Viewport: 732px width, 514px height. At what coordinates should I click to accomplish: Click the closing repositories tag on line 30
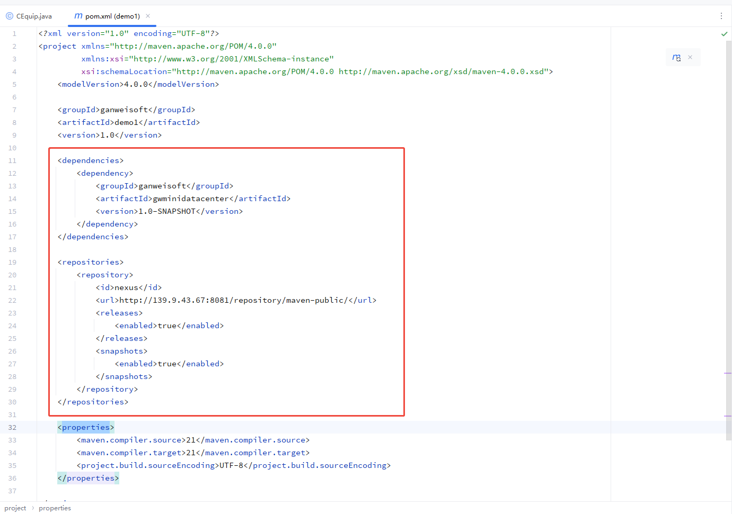93,402
